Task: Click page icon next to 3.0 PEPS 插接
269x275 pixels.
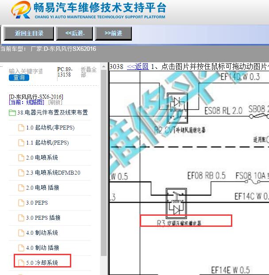Action: click(21, 218)
